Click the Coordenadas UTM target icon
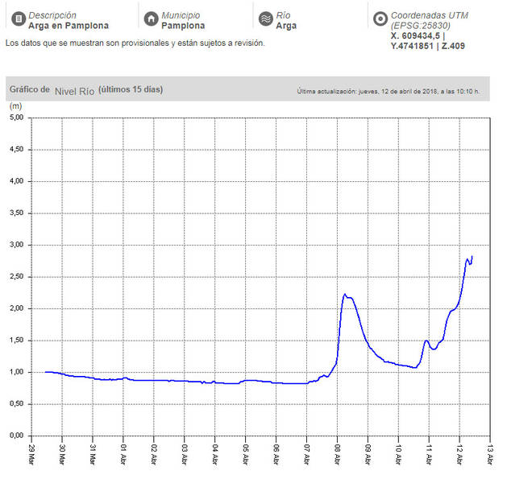The image size is (507, 479). [379, 19]
